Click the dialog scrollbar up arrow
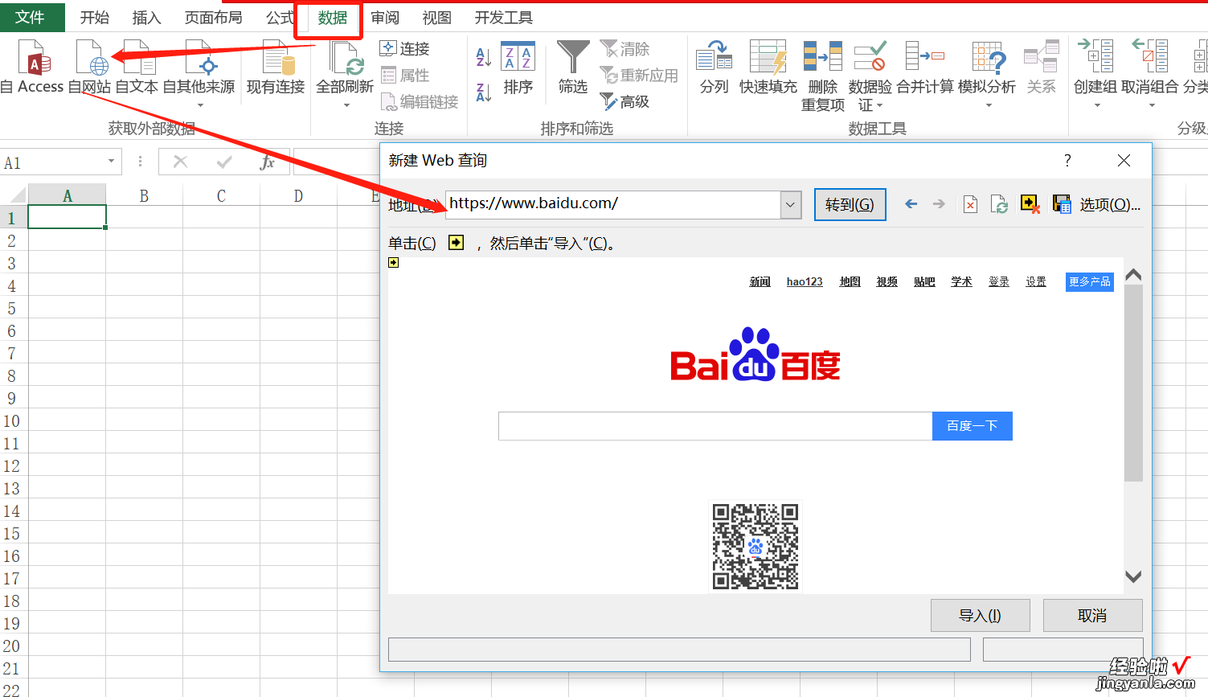This screenshot has width=1208, height=697. coord(1133,275)
